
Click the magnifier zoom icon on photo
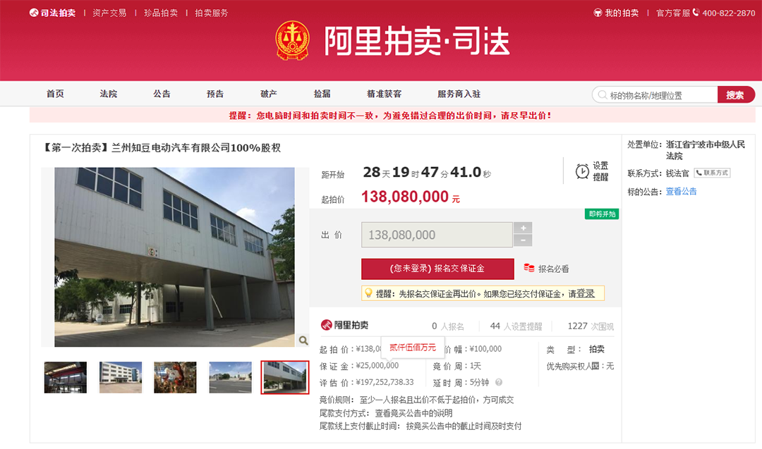303,340
